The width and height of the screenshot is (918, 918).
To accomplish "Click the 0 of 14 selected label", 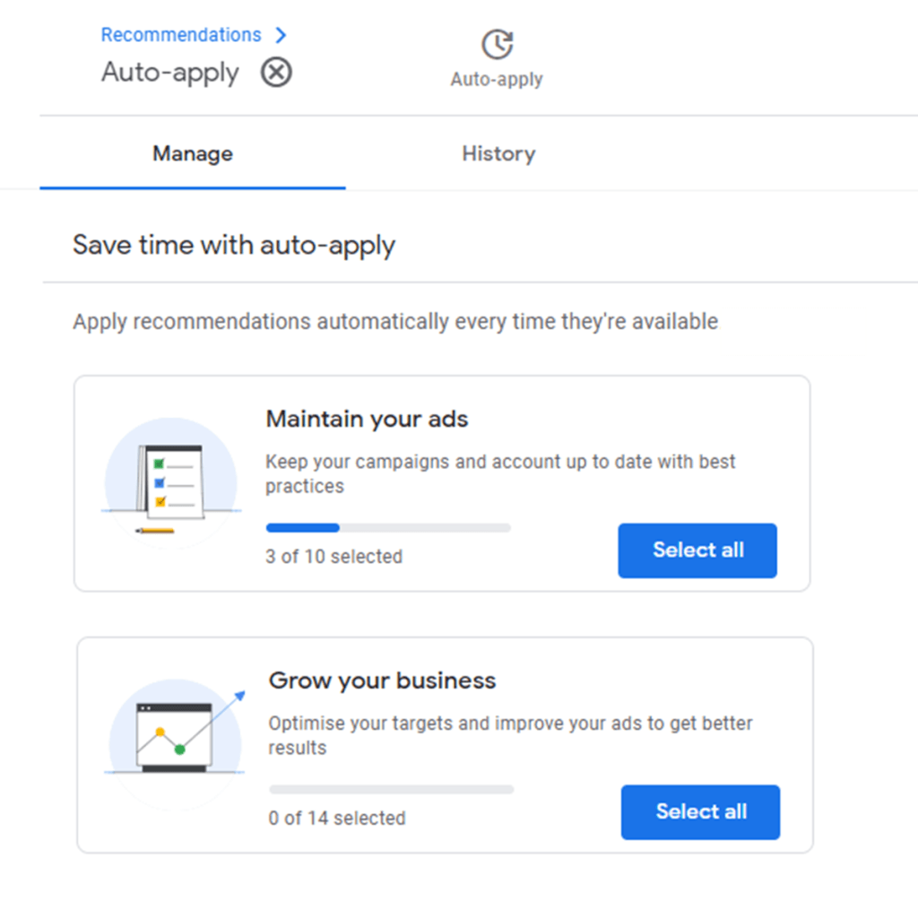I will pos(336,818).
